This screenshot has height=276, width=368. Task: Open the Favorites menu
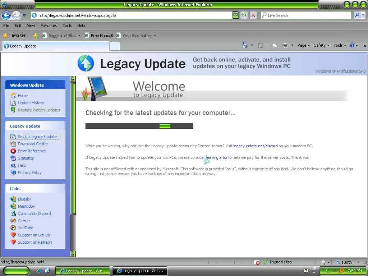(x=49, y=26)
